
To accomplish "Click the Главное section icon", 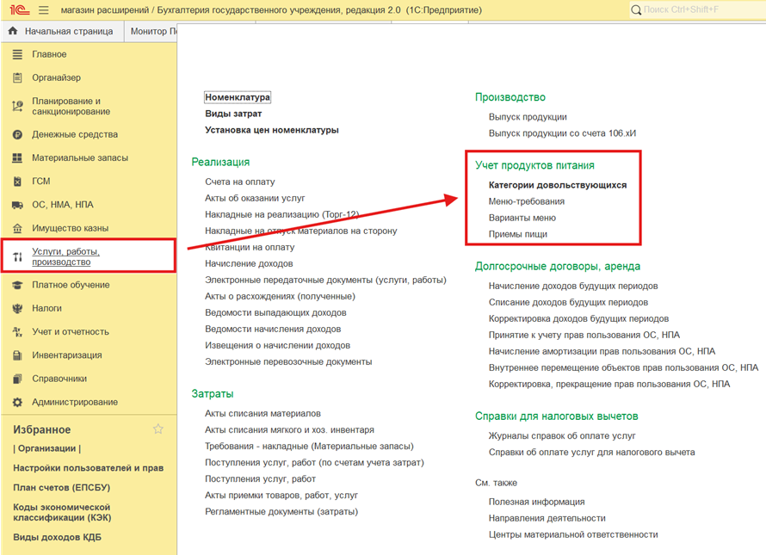I will [x=17, y=54].
